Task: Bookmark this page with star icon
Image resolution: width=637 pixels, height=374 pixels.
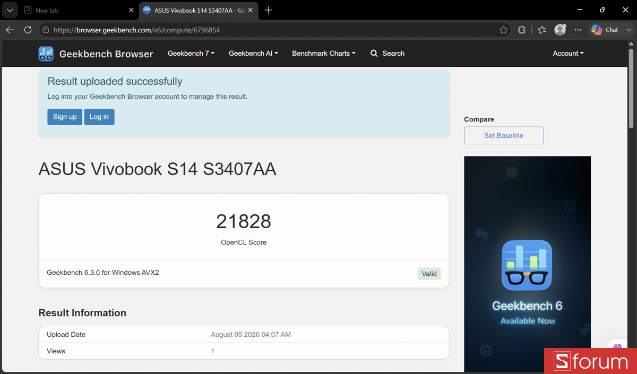Action: [x=503, y=30]
